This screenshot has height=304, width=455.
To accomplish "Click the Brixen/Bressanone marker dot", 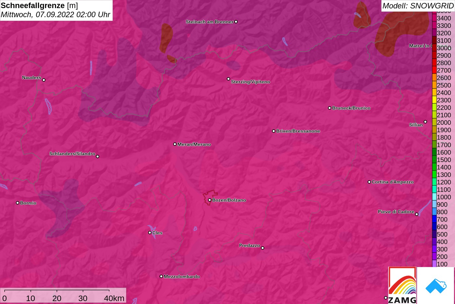I will (x=274, y=131).
